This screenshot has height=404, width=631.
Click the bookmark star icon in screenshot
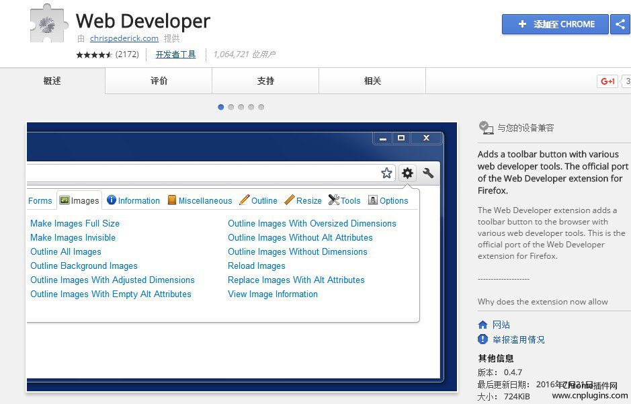pyautogui.click(x=386, y=173)
